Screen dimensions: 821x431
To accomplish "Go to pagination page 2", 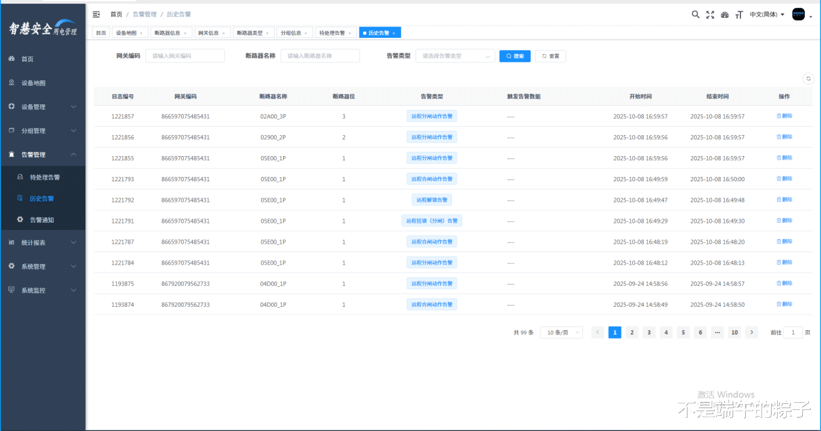I will 632,333.
